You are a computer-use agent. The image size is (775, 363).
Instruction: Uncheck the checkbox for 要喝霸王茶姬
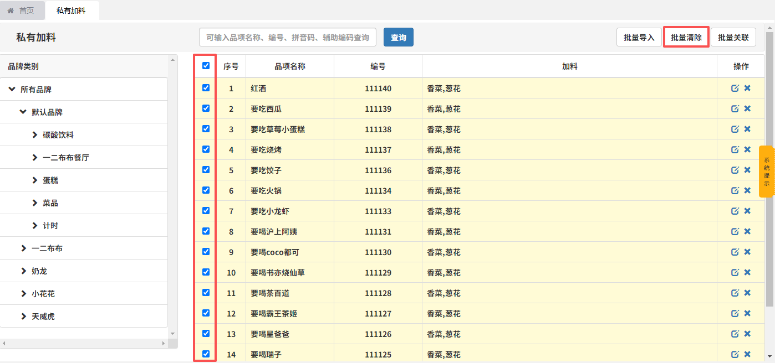click(206, 313)
